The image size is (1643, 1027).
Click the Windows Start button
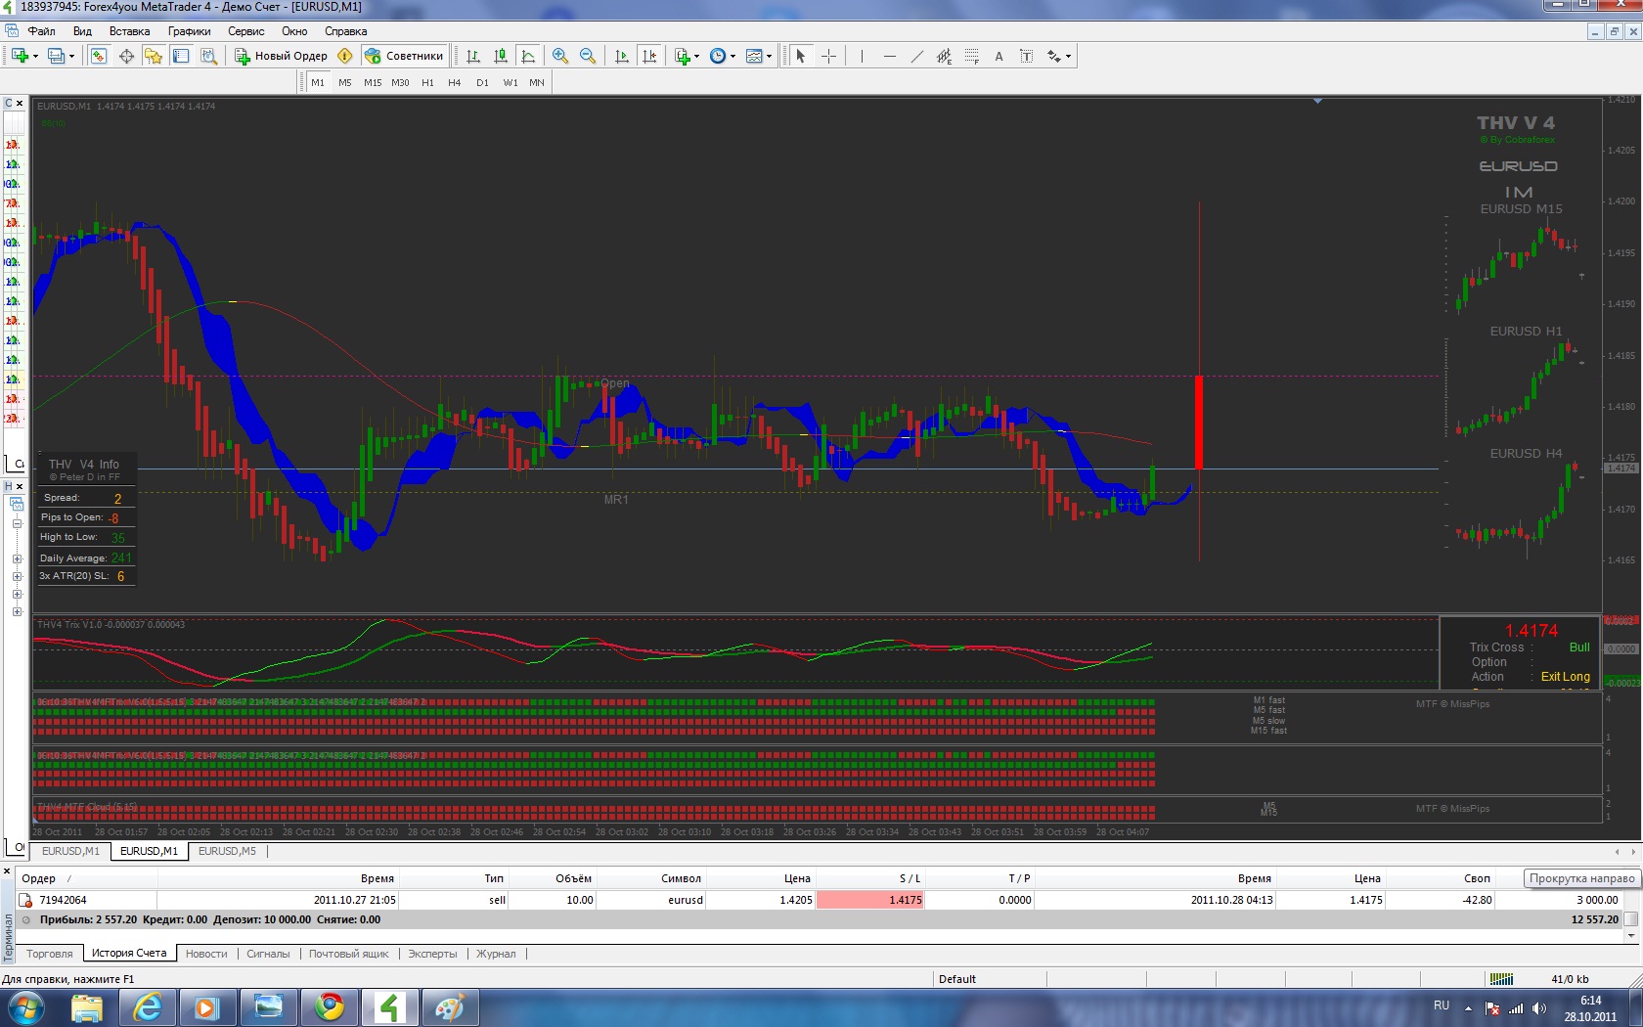[26, 1007]
